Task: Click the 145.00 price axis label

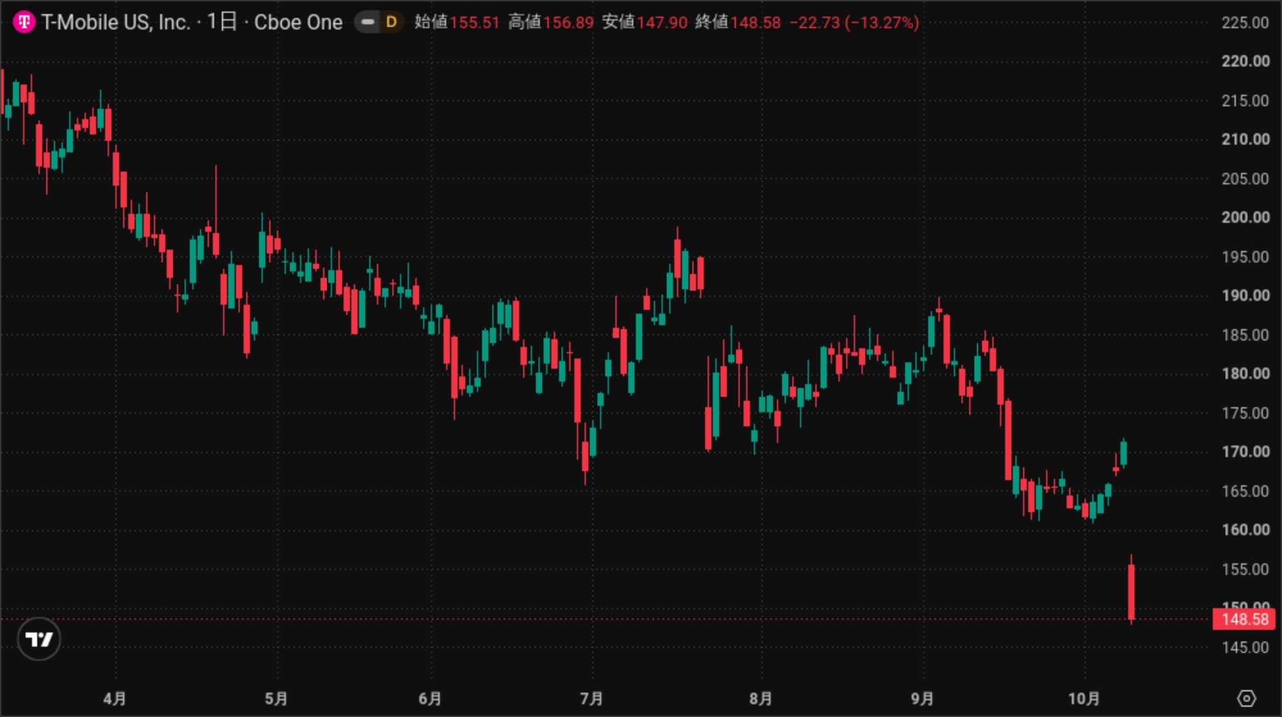Action: click(1245, 647)
